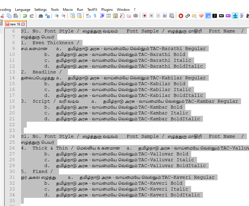Open the Language menu
249x206 pixels.
pos(23,10)
